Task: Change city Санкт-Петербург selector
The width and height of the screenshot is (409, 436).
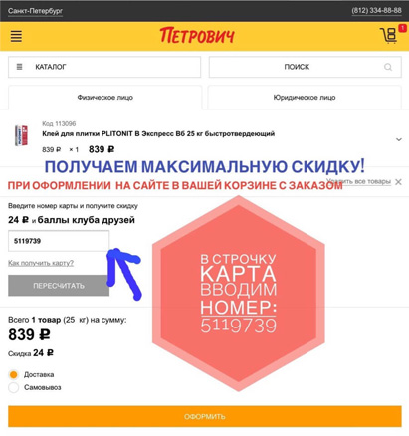Action: click(x=35, y=11)
